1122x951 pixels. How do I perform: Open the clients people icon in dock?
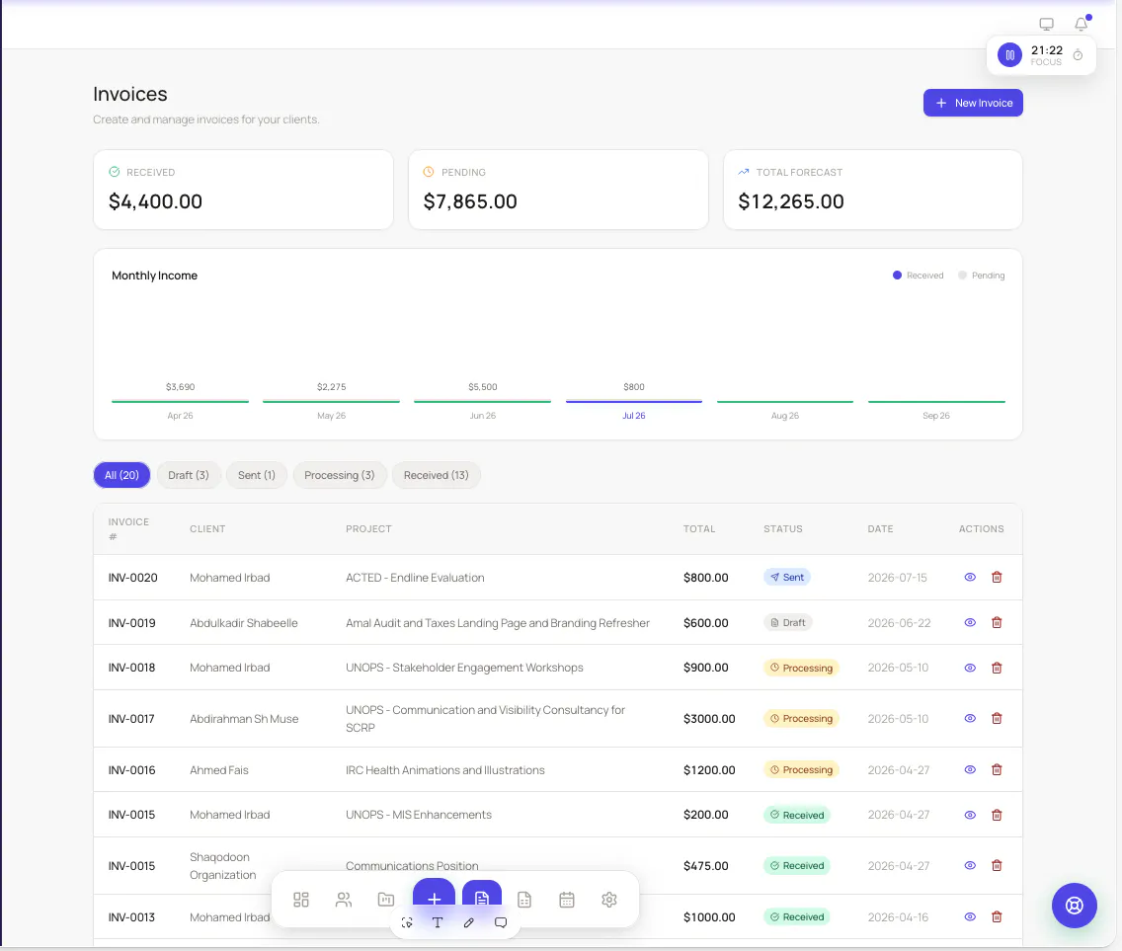(344, 900)
